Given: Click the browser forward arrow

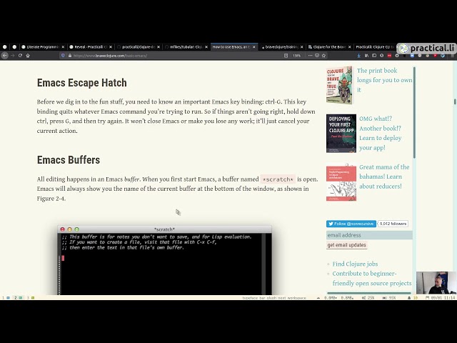Looking at the screenshot, I should pyautogui.click(x=13, y=56).
